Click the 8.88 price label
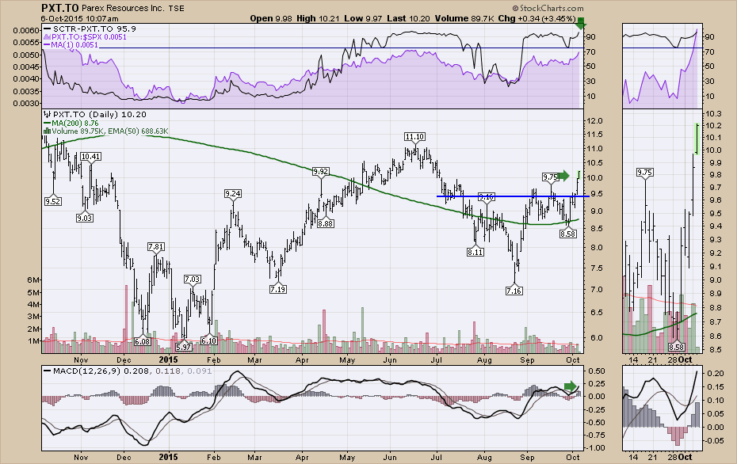This screenshot has width=737, height=464. [325, 223]
